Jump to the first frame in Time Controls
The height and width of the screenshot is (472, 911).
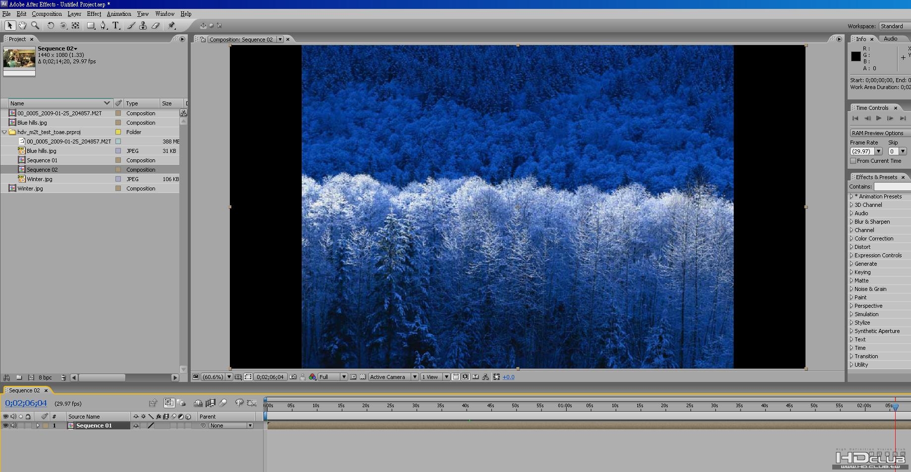[855, 118]
